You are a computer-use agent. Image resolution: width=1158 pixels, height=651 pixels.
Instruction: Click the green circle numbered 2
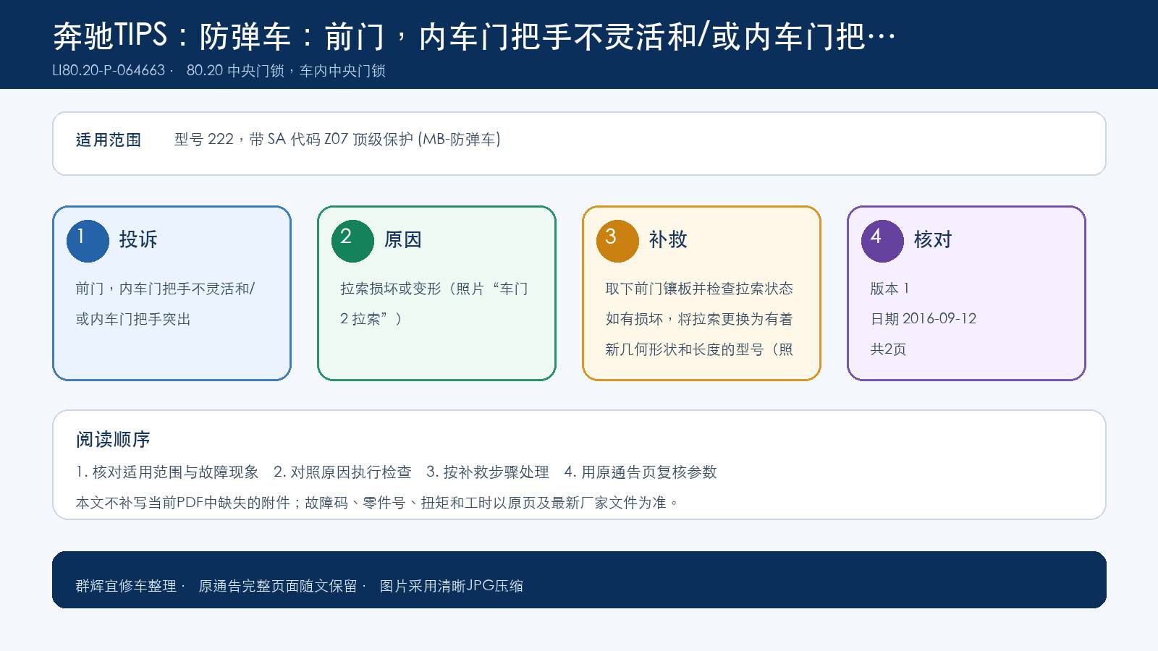(352, 241)
